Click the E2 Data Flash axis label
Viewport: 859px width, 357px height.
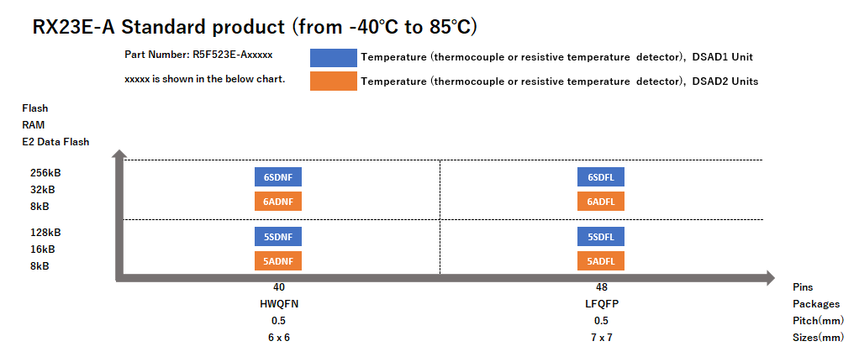pyautogui.click(x=55, y=141)
